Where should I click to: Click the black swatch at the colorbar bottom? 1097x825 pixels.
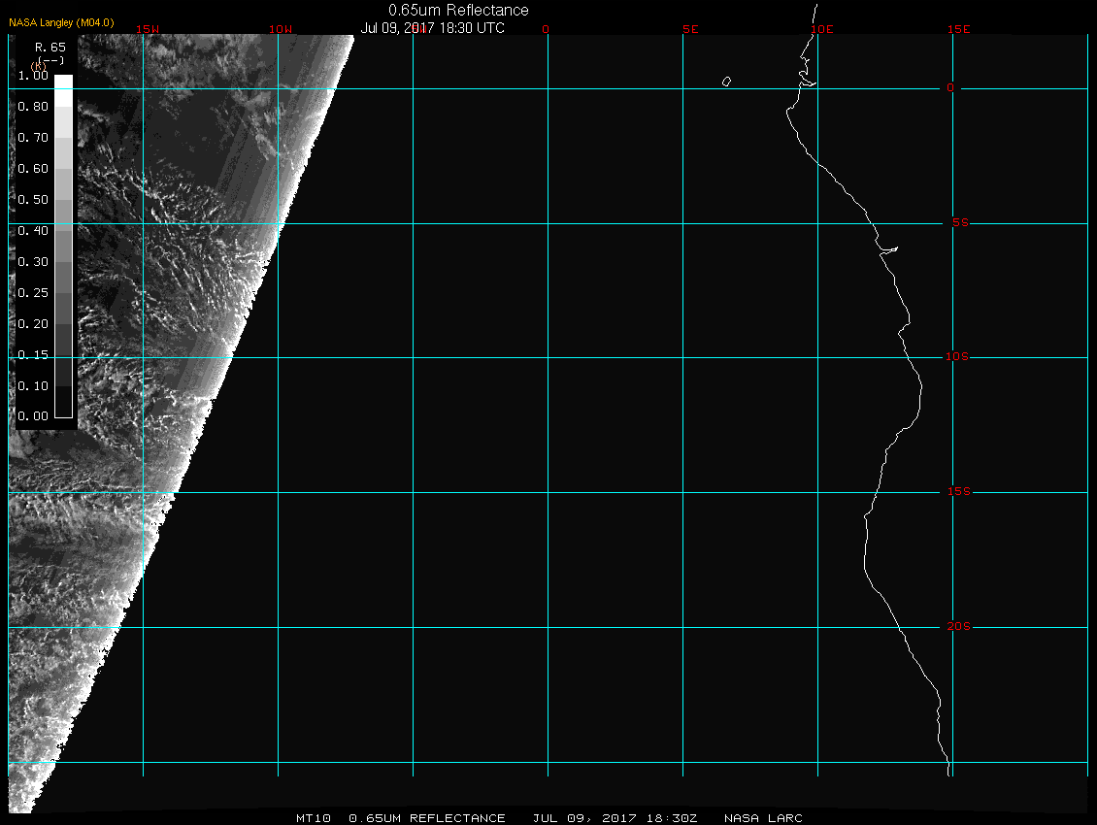pyautogui.click(x=63, y=401)
